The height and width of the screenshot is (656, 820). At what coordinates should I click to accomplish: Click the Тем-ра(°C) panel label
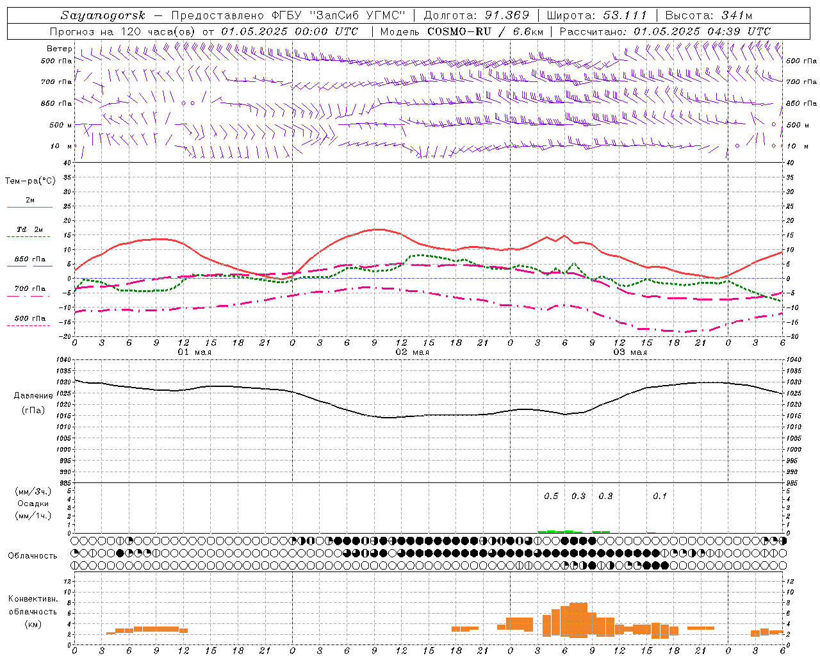point(30,181)
